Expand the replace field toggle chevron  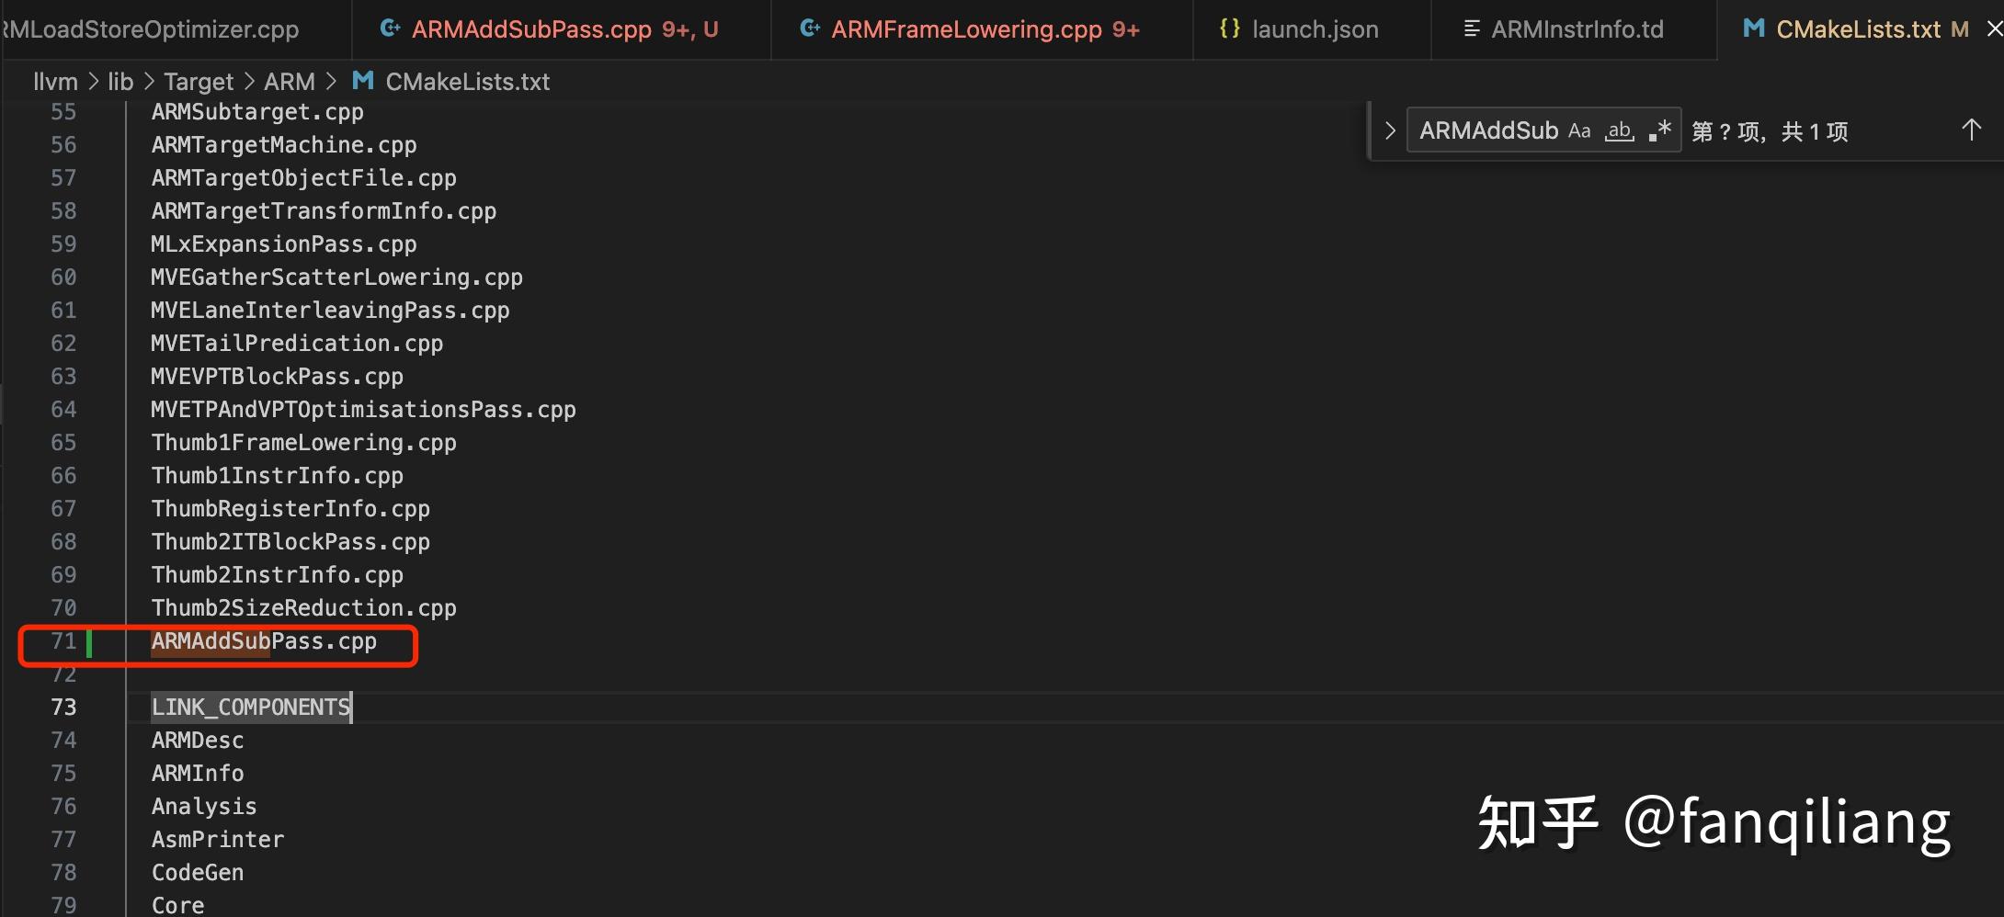pyautogui.click(x=1390, y=131)
